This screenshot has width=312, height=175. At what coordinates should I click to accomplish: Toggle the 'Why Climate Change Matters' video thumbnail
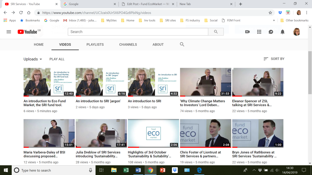[205, 82]
